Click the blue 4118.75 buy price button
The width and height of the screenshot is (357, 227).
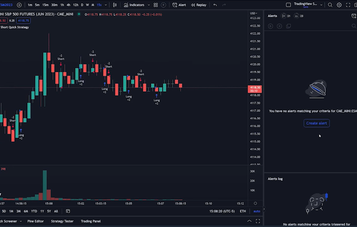tap(24, 21)
